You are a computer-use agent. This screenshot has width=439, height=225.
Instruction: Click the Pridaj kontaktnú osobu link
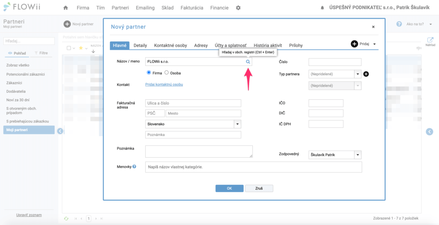[164, 84]
